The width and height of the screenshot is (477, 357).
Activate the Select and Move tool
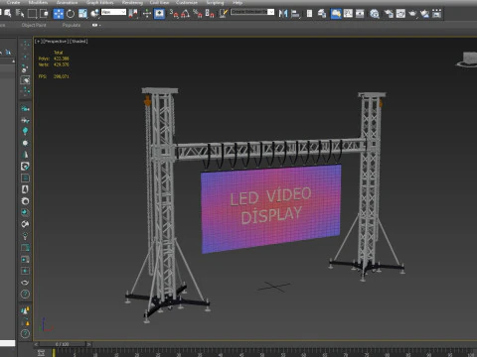[x=59, y=13]
